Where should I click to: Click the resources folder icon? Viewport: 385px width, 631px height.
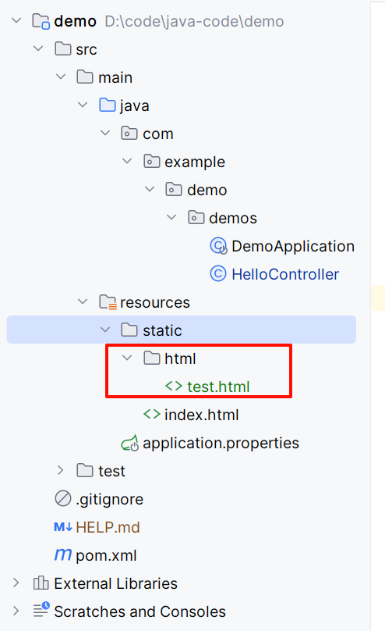(108, 302)
